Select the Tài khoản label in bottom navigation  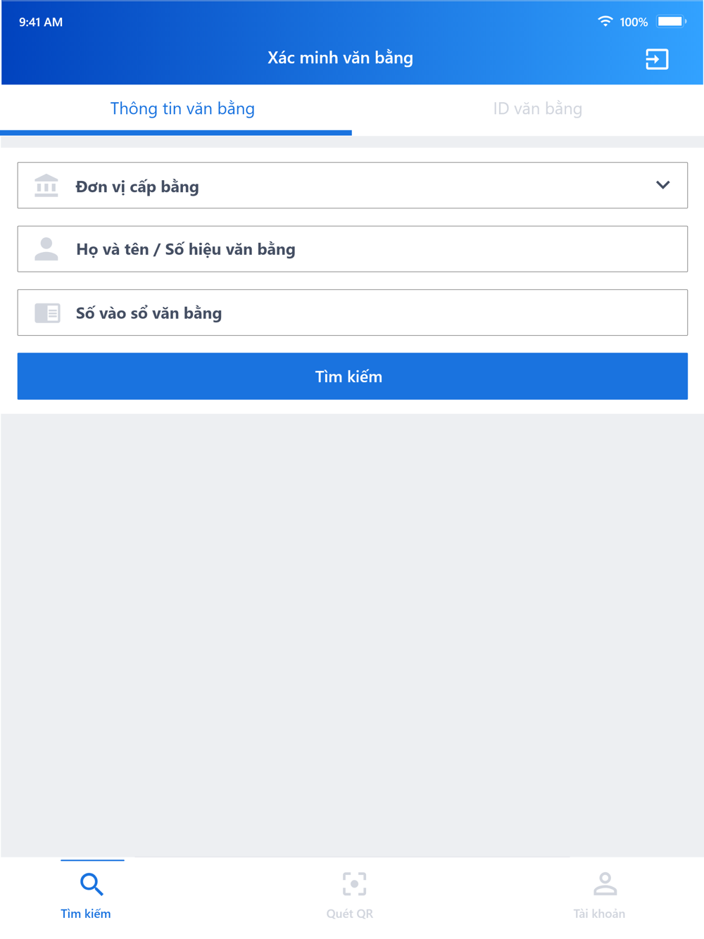(599, 914)
